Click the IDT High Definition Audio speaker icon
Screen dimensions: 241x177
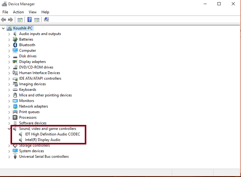(20, 134)
